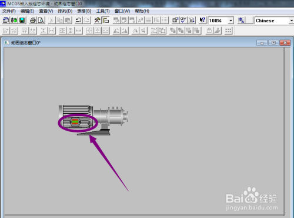Open the 编辑(E) menu
This screenshot has width=294, height=218.
tap(27, 11)
